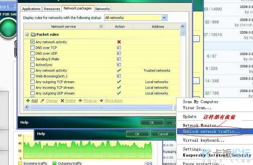The width and height of the screenshot is (253, 165).
Task: Switch to the Applications tab
Action: [x=31, y=9]
